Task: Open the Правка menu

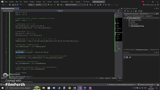Action: click(x=11, y=2)
